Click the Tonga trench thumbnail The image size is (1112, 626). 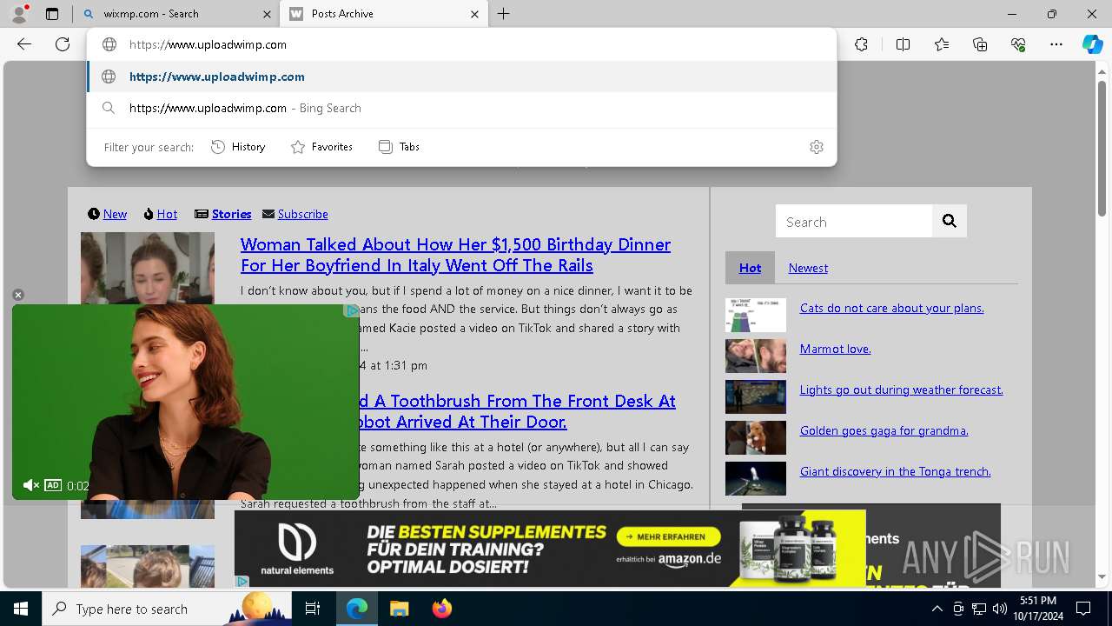click(756, 479)
